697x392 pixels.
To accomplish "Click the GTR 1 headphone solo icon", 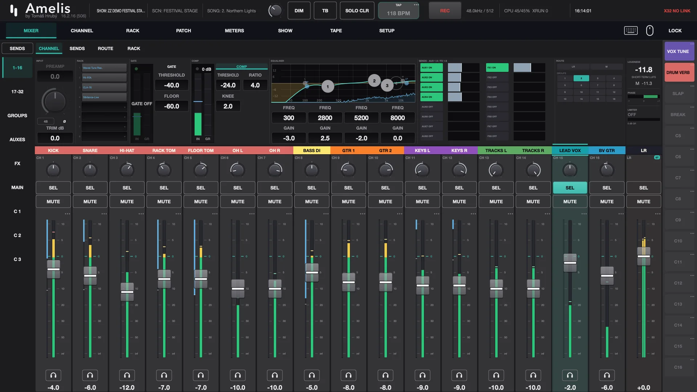I will [348, 375].
